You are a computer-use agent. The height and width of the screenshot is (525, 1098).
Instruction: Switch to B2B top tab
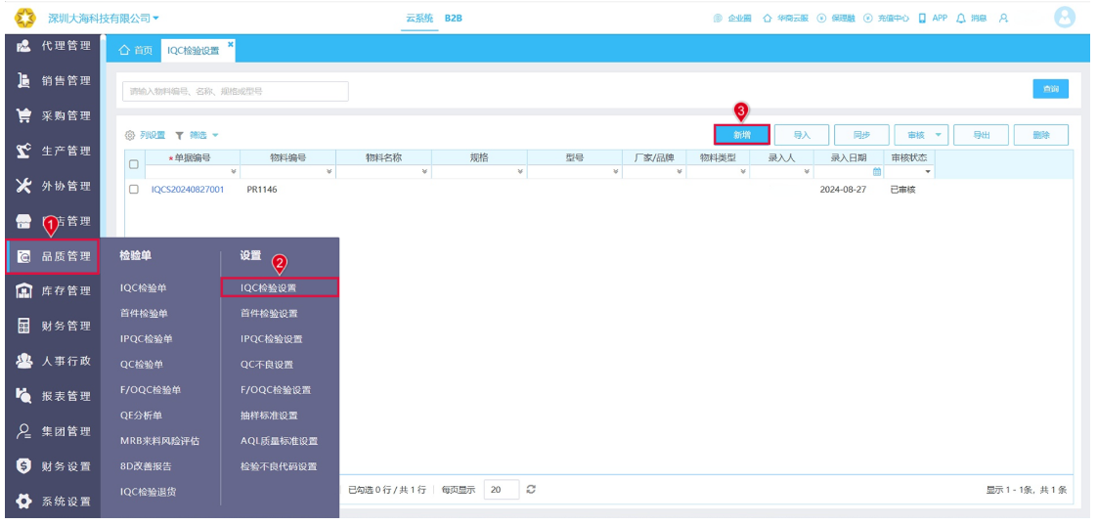coord(453,19)
